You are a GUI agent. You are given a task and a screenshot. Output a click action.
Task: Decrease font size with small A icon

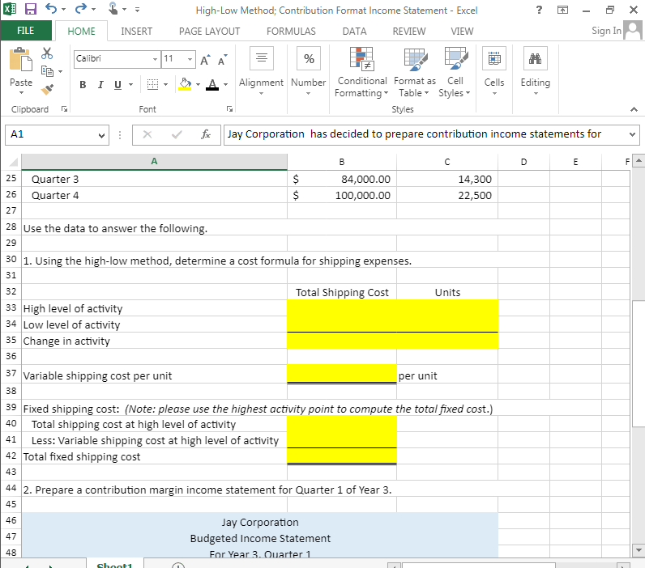pyautogui.click(x=222, y=61)
